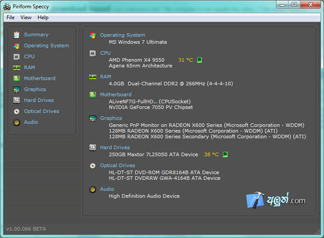Click the CPU chip icon in sidebar
Viewport: 324px width, 238px height.
(x=17, y=56)
